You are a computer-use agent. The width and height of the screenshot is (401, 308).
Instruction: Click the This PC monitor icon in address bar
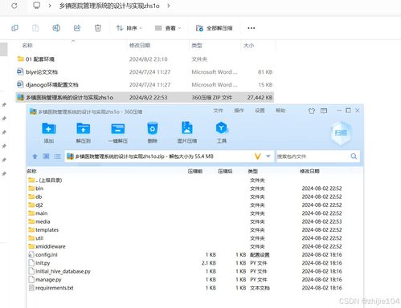[36, 6]
